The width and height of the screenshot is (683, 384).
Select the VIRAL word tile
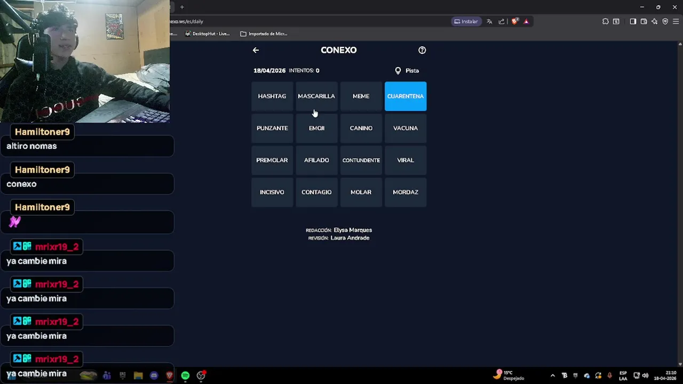pyautogui.click(x=406, y=160)
